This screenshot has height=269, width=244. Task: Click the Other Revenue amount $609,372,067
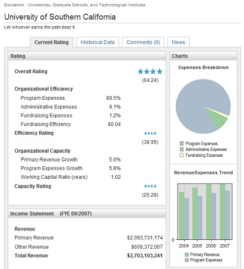pyautogui.click(x=147, y=247)
